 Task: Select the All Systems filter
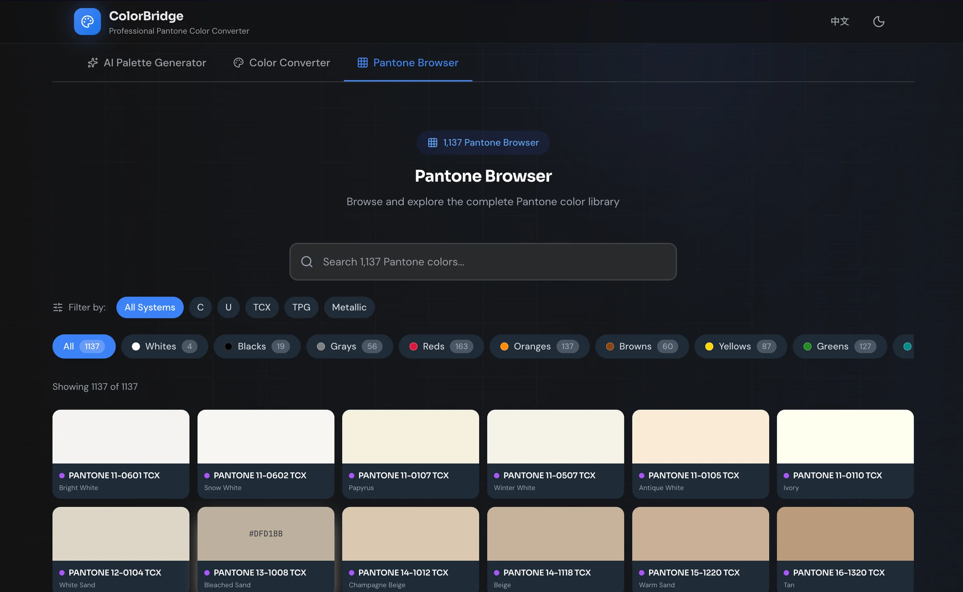150,307
